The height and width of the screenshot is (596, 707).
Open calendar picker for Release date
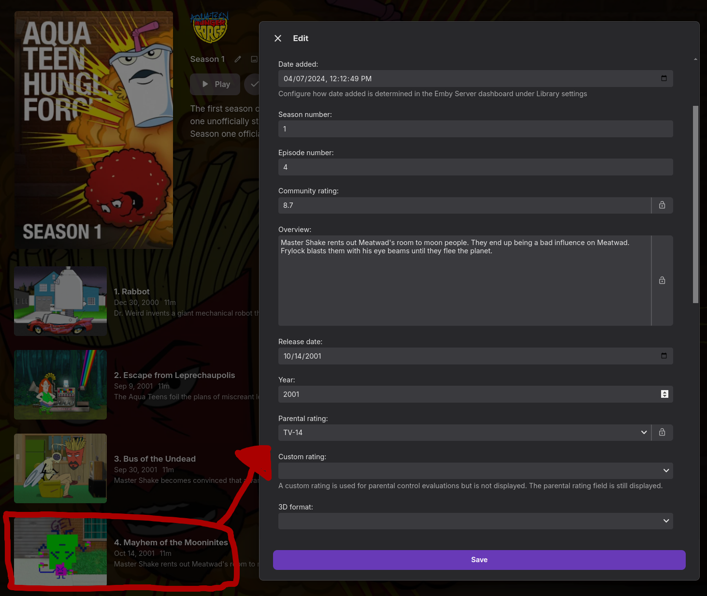point(664,356)
